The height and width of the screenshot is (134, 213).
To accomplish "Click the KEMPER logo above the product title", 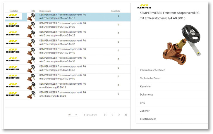I will [145, 6].
